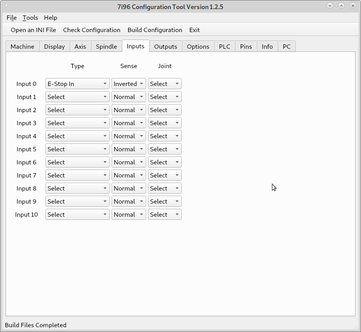Click the window menu dot icon in title bar
361x332 pixels.
pos(6,6)
